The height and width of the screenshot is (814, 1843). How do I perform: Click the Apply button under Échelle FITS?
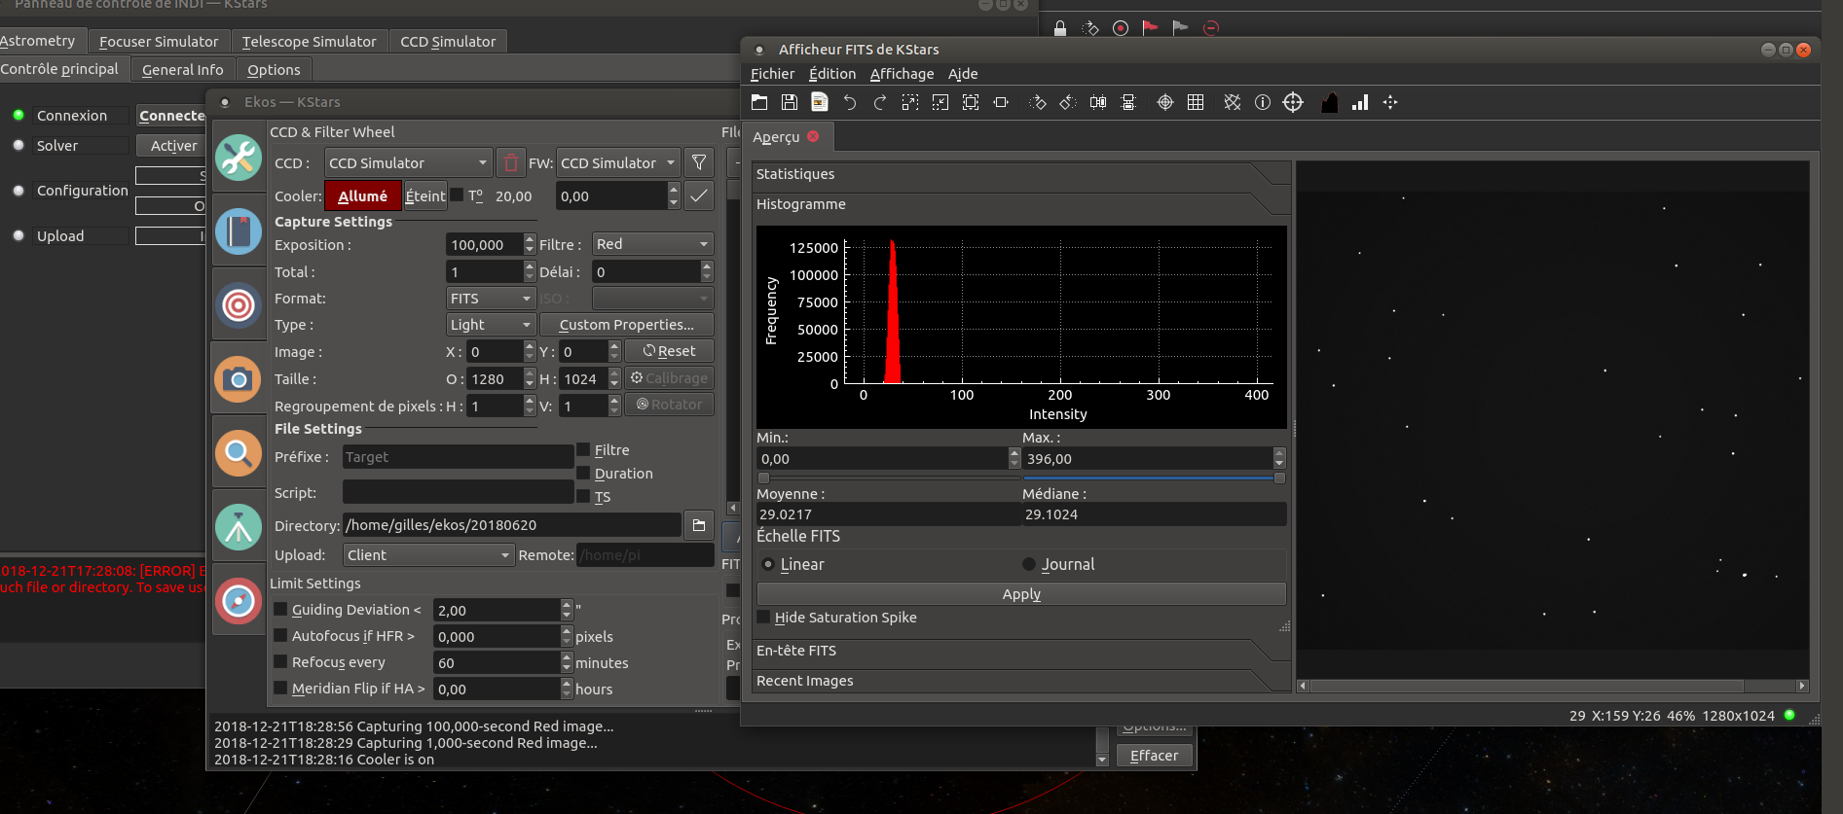pyautogui.click(x=1020, y=594)
